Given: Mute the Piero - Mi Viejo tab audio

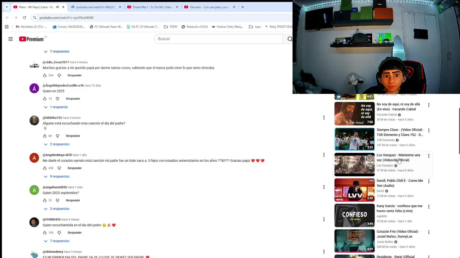Looking at the screenshot, I should [x=57, y=7].
